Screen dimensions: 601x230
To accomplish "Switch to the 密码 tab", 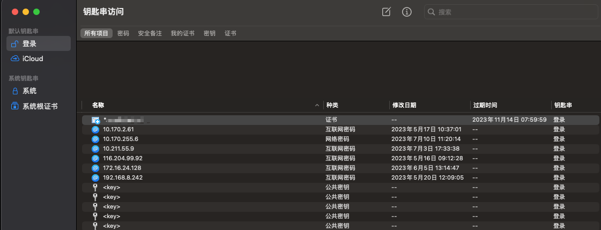I will tap(123, 33).
